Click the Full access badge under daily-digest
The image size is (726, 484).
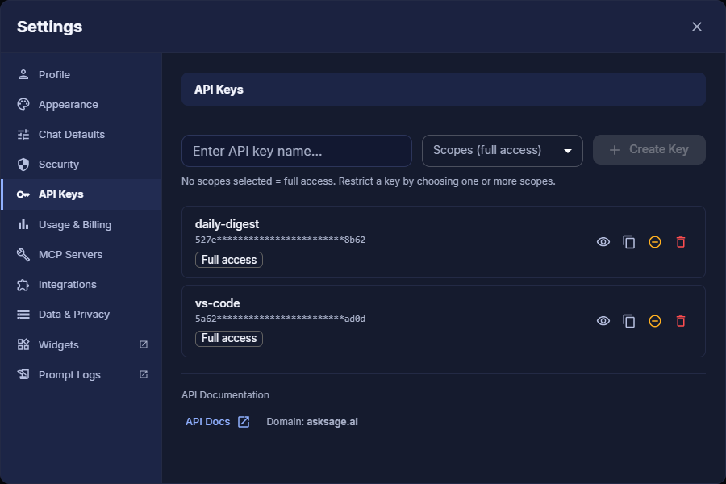tap(229, 260)
